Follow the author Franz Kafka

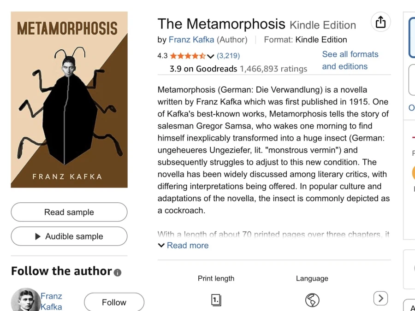click(114, 302)
